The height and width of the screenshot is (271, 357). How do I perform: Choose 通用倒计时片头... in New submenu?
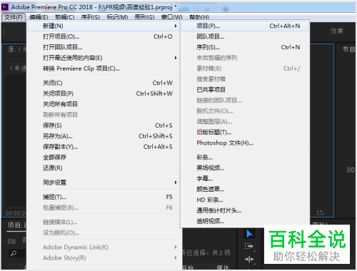[x=245, y=210]
